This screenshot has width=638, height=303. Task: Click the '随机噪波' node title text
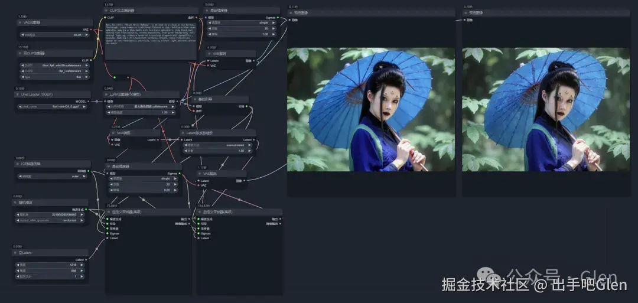tap(24, 202)
